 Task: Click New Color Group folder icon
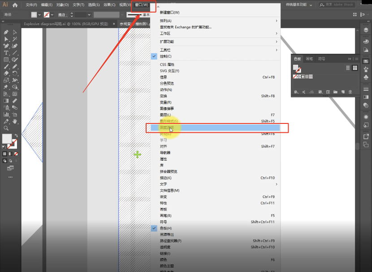[x=335, y=92]
